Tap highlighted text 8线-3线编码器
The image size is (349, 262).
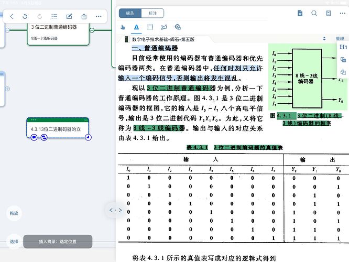tap(159, 128)
